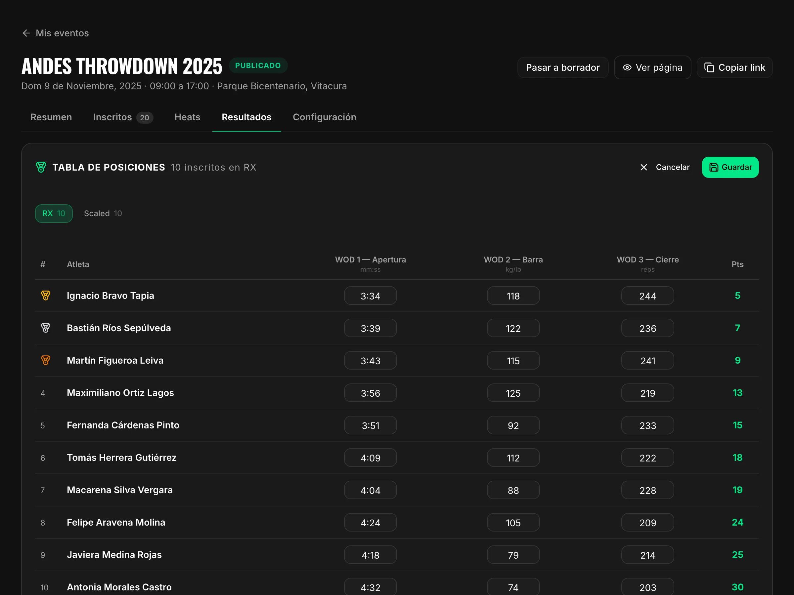Edit Javiera Medina Rojas WOD 3 reps 214
The width and height of the screenshot is (794, 595).
[647, 554]
